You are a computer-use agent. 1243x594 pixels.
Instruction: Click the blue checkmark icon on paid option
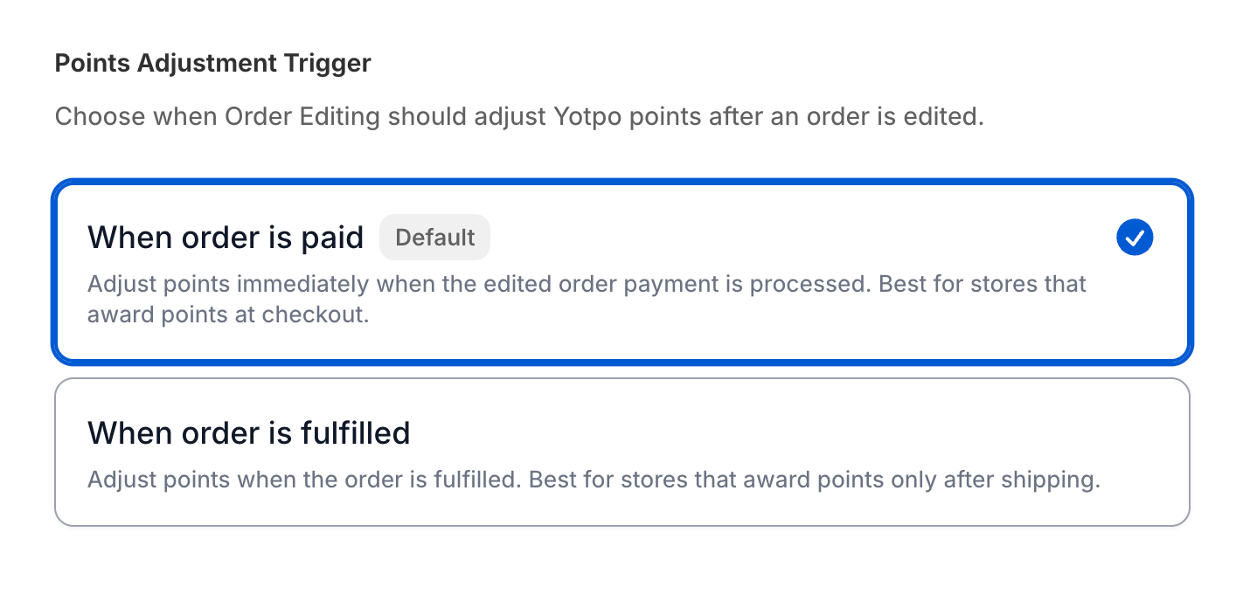1135,238
